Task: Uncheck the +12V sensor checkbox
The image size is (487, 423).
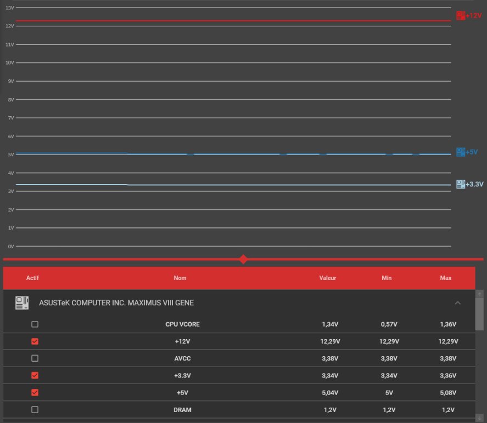Action: click(35, 341)
